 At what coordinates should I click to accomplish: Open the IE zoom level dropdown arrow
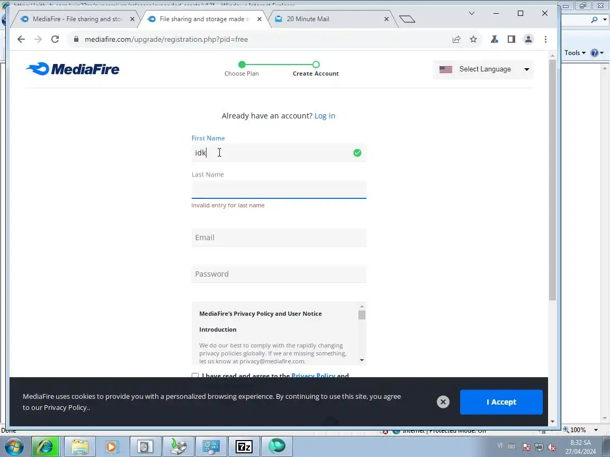coord(596,430)
